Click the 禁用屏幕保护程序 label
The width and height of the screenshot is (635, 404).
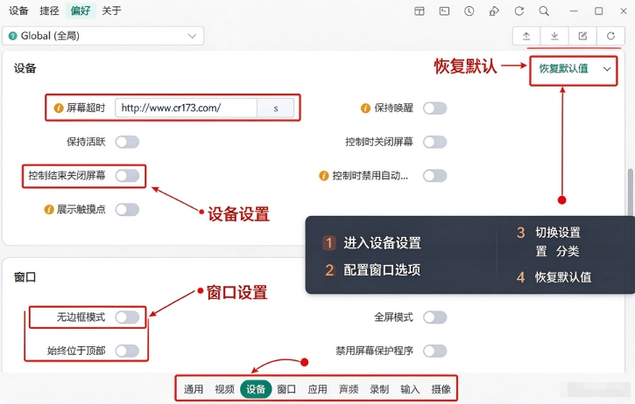(x=375, y=351)
